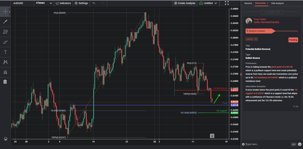This screenshot has height=149, width=303.
Task: Click the add attachment plus icon
Action: pos(243,144)
